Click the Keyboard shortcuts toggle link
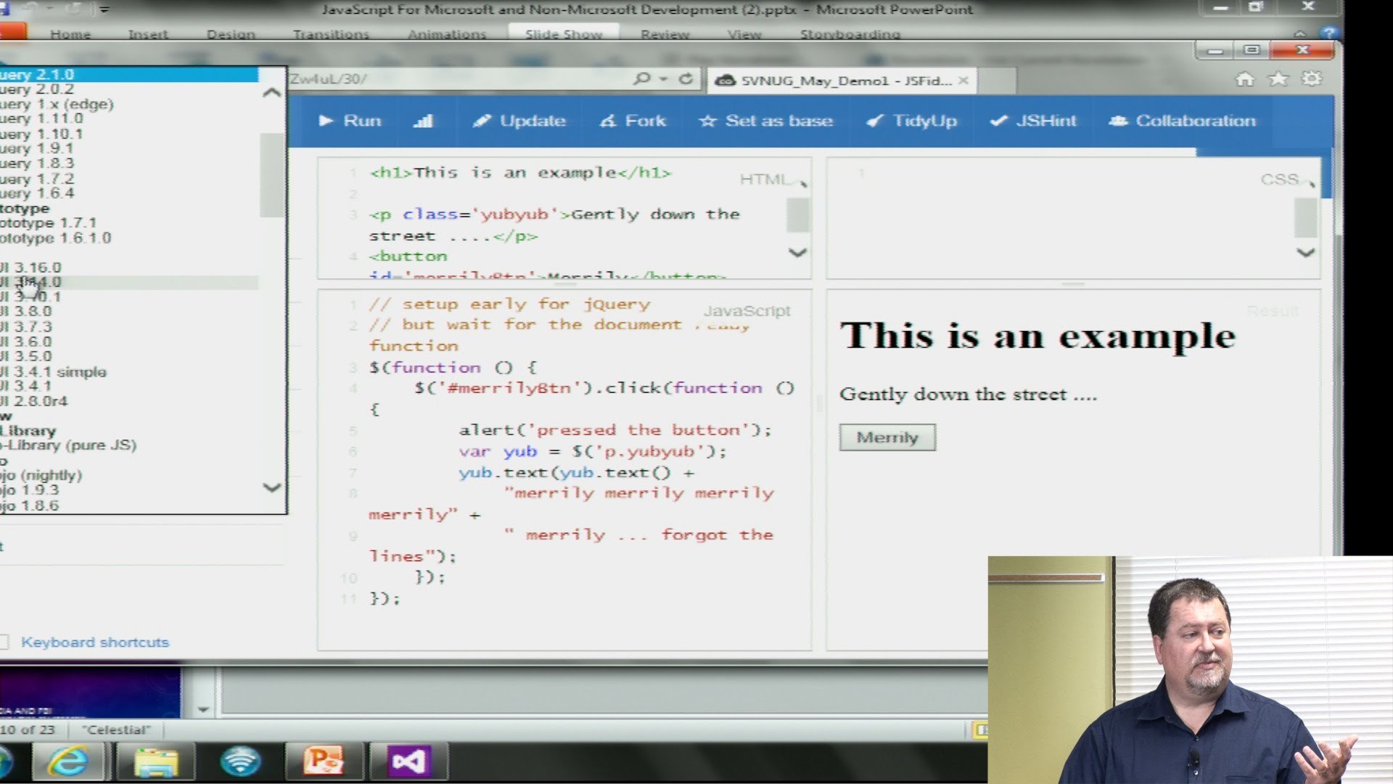 coord(95,642)
